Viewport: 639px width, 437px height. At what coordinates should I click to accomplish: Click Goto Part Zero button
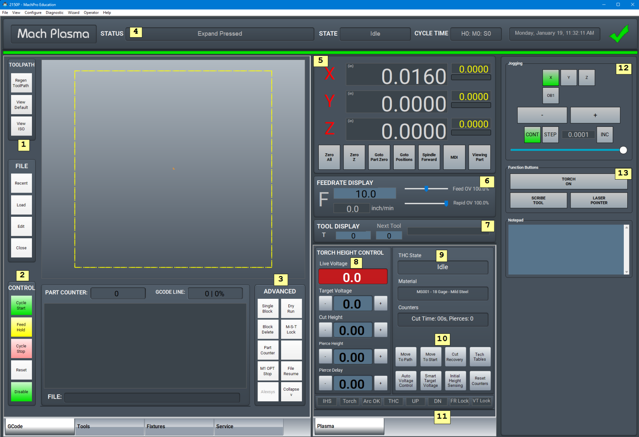[x=379, y=157]
